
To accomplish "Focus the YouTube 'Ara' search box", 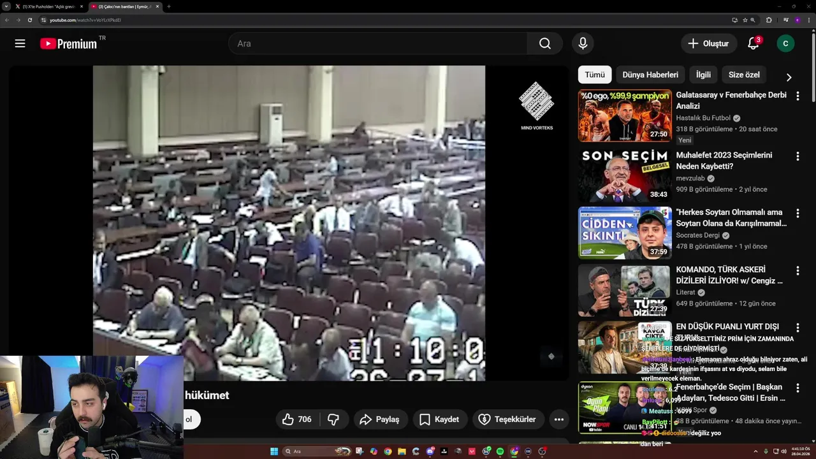I will [x=377, y=43].
